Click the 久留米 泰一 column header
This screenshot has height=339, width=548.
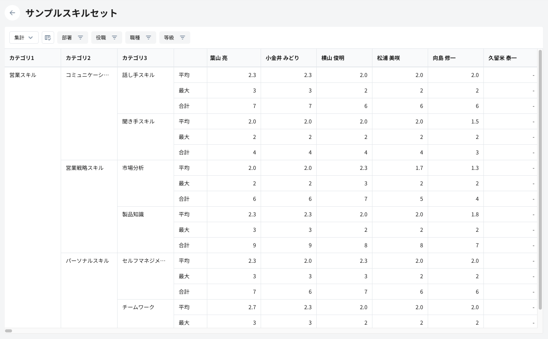[502, 58]
